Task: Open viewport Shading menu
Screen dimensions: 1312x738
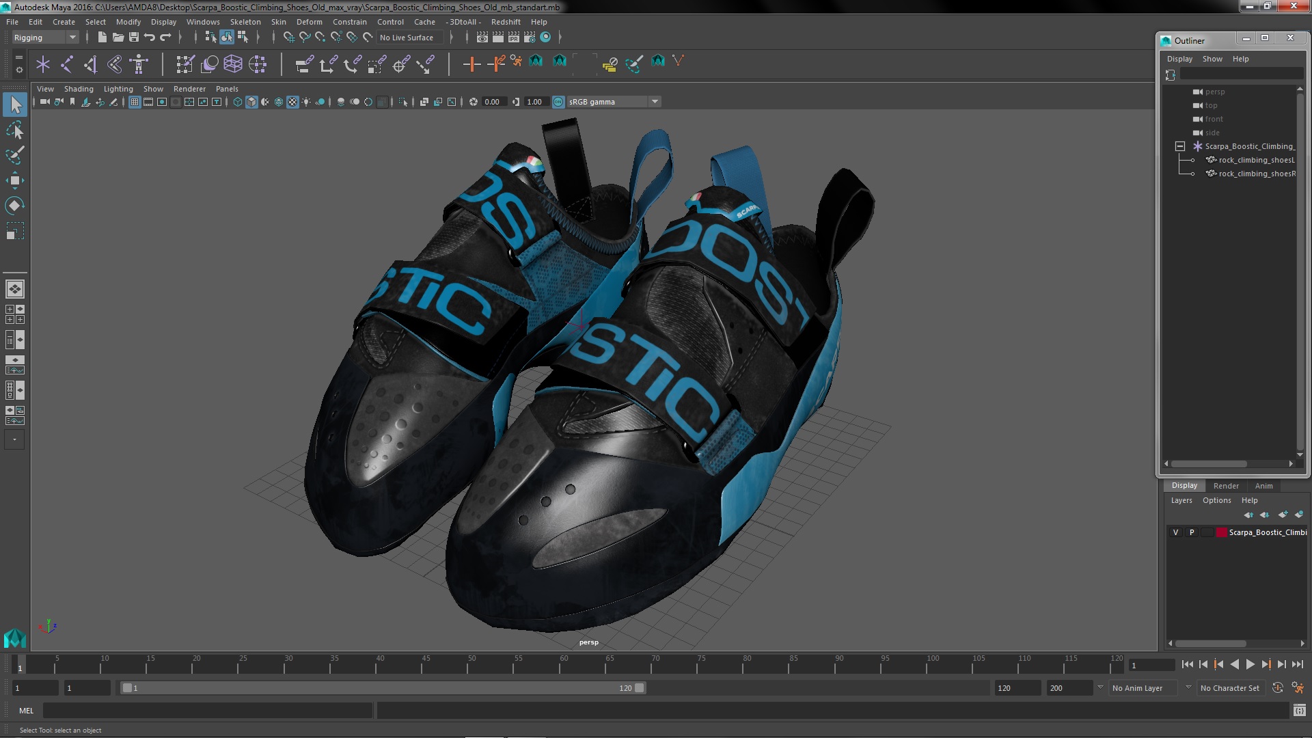Action: [x=79, y=89]
